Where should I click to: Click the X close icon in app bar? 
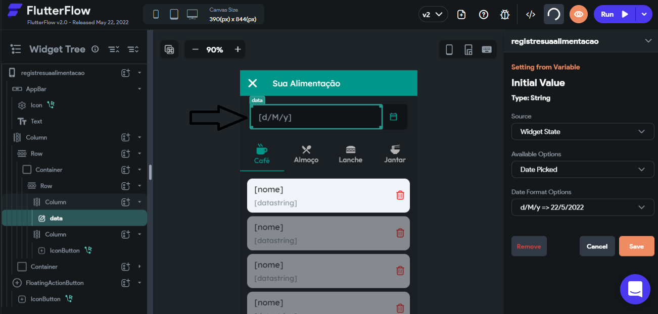pos(253,83)
